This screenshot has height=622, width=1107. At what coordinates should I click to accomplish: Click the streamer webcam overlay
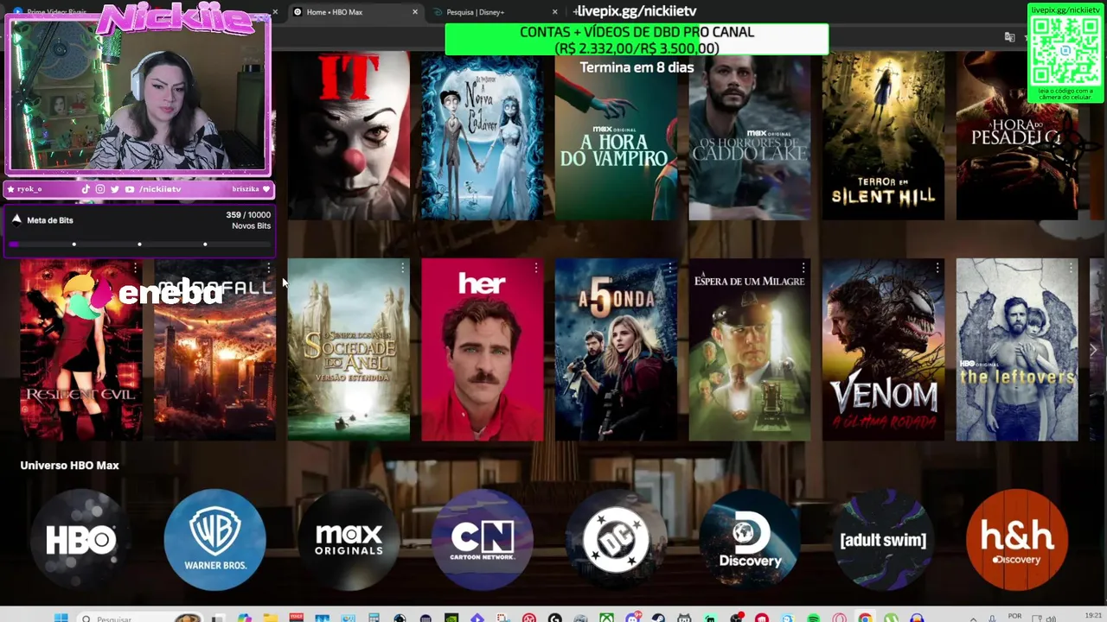pos(138,97)
